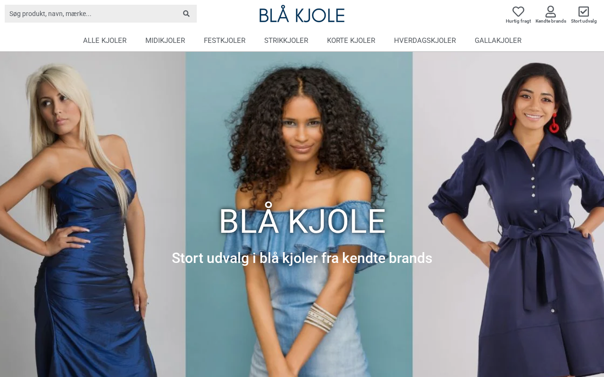Navigate to HVERDAGSKJOLER
Viewport: 604px width, 377px height.
coord(425,41)
